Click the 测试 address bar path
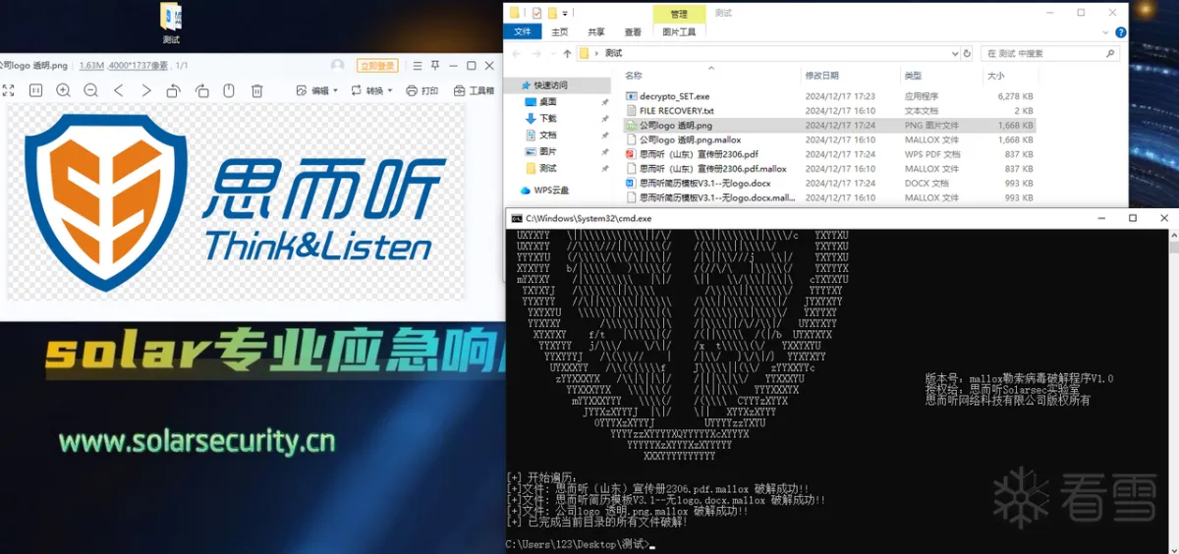 pyautogui.click(x=613, y=53)
